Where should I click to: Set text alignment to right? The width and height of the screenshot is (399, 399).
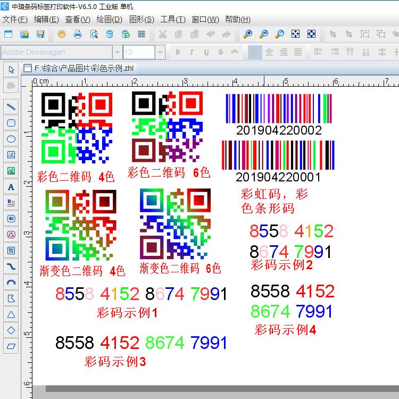click(284, 52)
